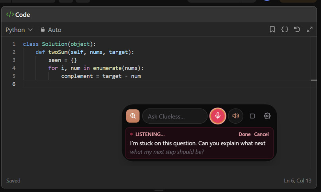Cancel the voice listening
The image size is (321, 192).
pyautogui.click(x=261, y=134)
